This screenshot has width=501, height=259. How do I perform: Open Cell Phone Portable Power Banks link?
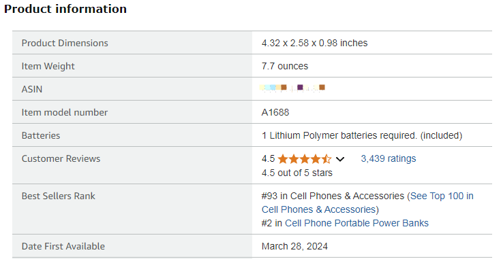pyautogui.click(x=356, y=223)
